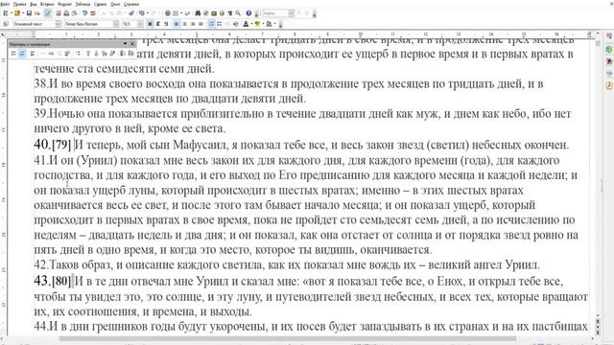Click the Open file icon
The image size is (614, 345).
tap(17, 13)
